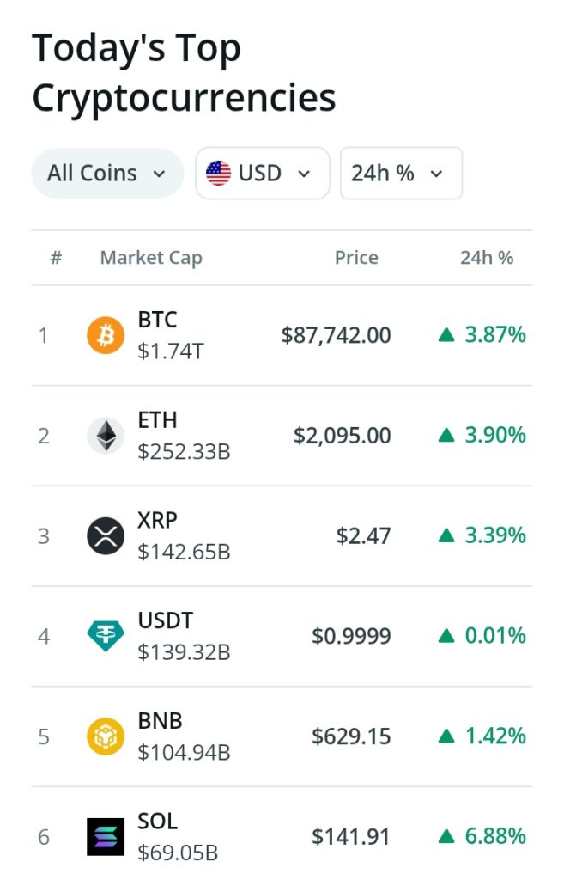Sort by the 24h % column header
The width and height of the screenshot is (564, 880).
[487, 258]
